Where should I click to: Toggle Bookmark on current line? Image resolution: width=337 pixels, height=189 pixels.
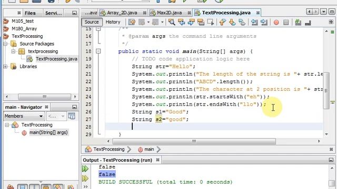click(x=242, y=22)
